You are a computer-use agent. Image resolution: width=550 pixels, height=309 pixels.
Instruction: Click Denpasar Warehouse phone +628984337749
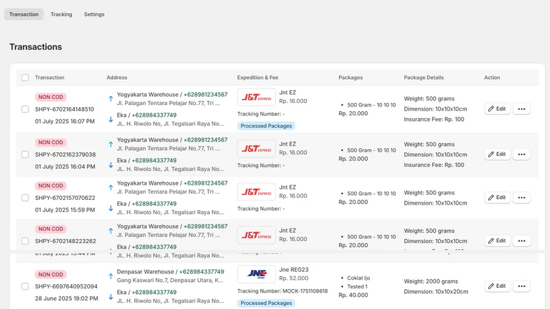tap(201, 272)
